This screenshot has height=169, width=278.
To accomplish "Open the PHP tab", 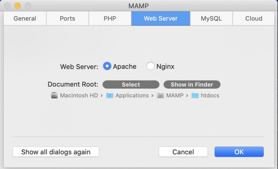I will [110, 19].
